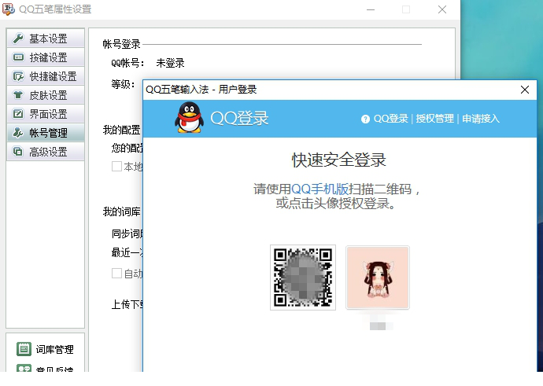This screenshot has width=543, height=386.
Task: Click the question mark help icon
Action: [365, 119]
